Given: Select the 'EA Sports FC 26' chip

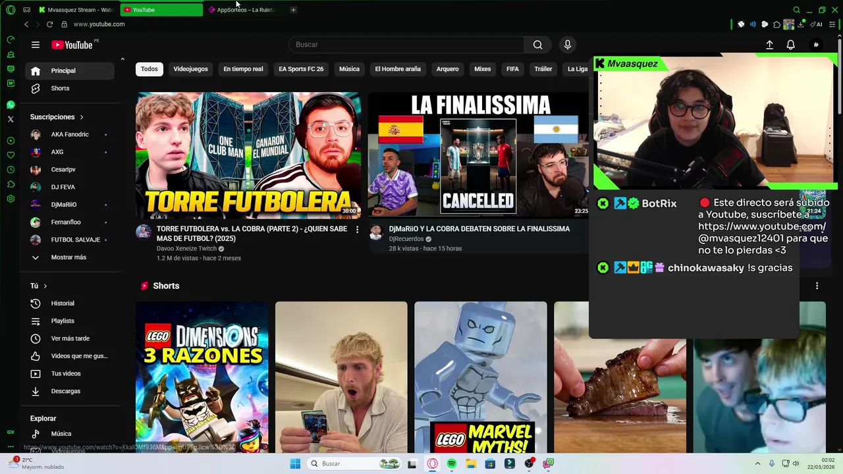Looking at the screenshot, I should (301, 69).
